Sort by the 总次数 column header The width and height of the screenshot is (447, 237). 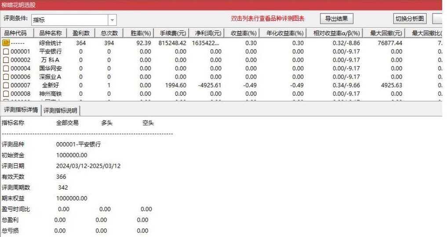(109, 33)
